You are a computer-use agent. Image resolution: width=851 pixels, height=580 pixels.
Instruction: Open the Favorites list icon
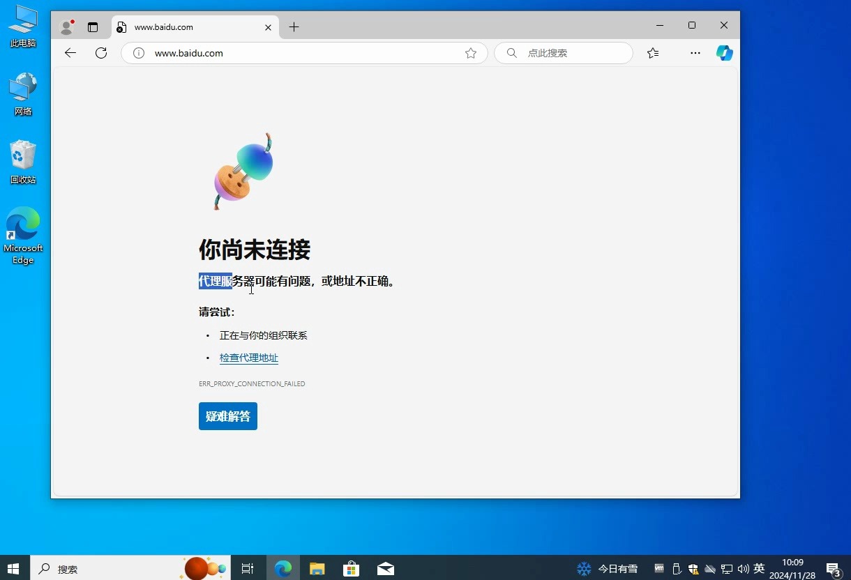653,53
